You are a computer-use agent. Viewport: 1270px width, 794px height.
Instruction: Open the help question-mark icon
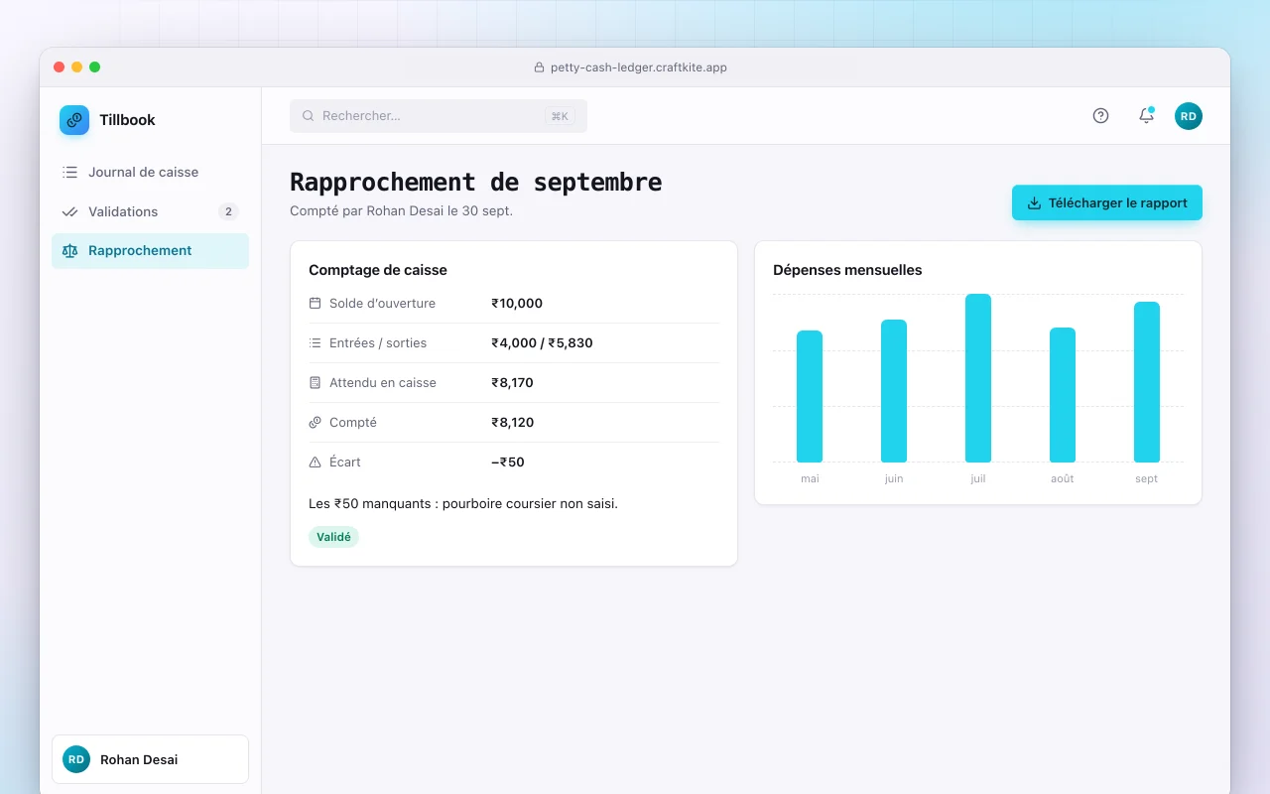click(x=1100, y=116)
